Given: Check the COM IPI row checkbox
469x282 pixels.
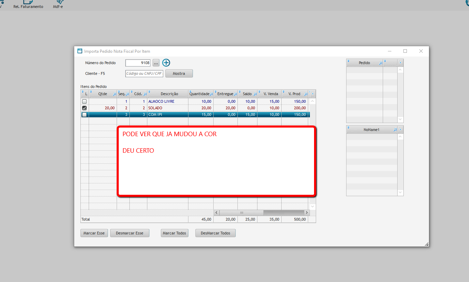Looking at the screenshot, I should coord(84,114).
